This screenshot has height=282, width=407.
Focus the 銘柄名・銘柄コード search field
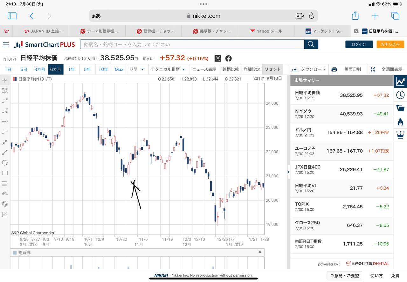point(192,44)
